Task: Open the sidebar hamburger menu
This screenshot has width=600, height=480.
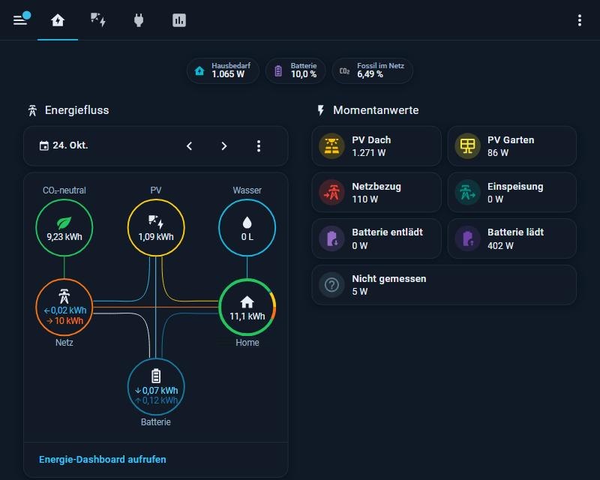Action: click(x=20, y=20)
